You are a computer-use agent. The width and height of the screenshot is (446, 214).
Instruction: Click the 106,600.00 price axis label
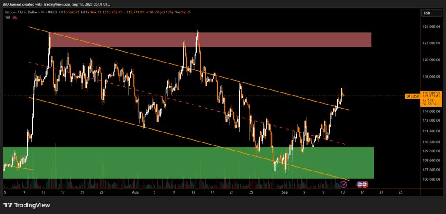click(x=430, y=180)
